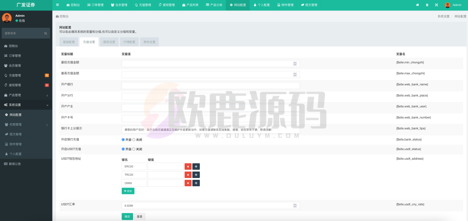Click the sidebar Admin profile avatar

point(7,18)
